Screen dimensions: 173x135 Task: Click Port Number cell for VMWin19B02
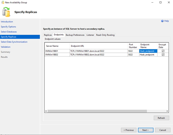[133, 55]
